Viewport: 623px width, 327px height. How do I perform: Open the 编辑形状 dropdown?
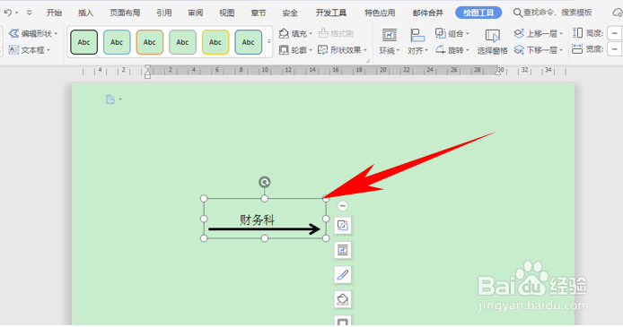[33, 34]
